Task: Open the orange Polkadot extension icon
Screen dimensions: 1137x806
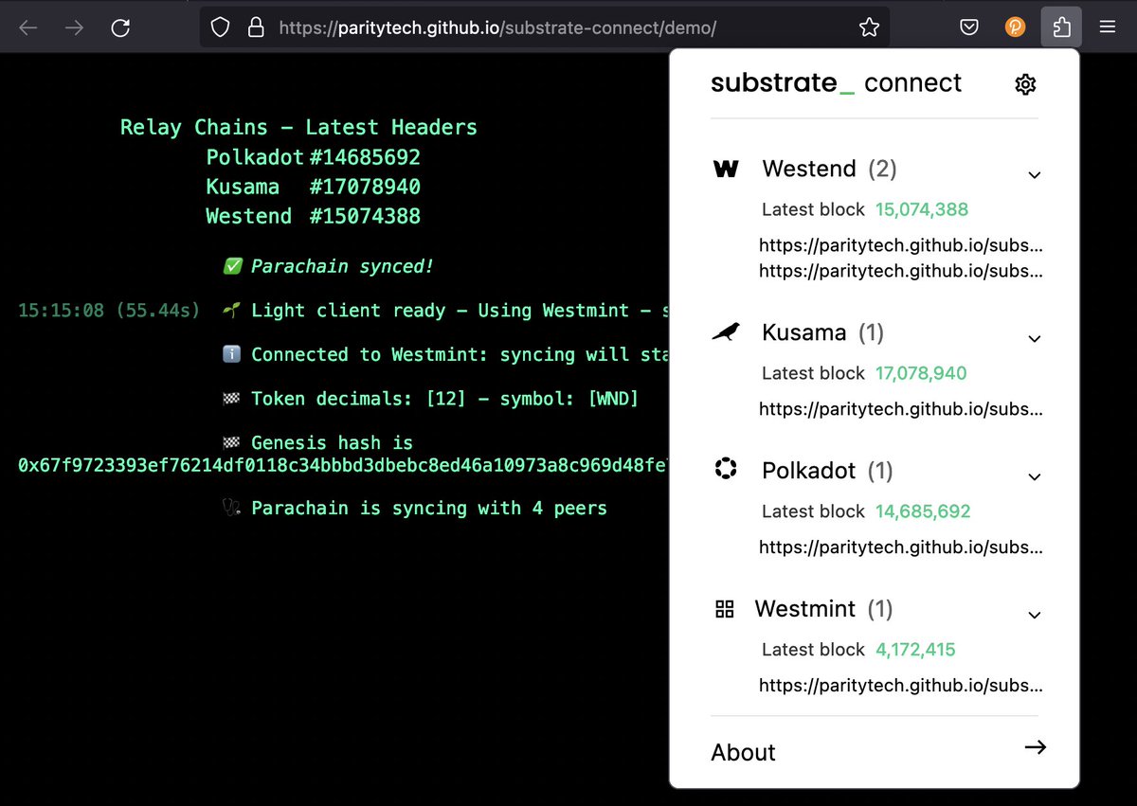Action: pos(1015,28)
